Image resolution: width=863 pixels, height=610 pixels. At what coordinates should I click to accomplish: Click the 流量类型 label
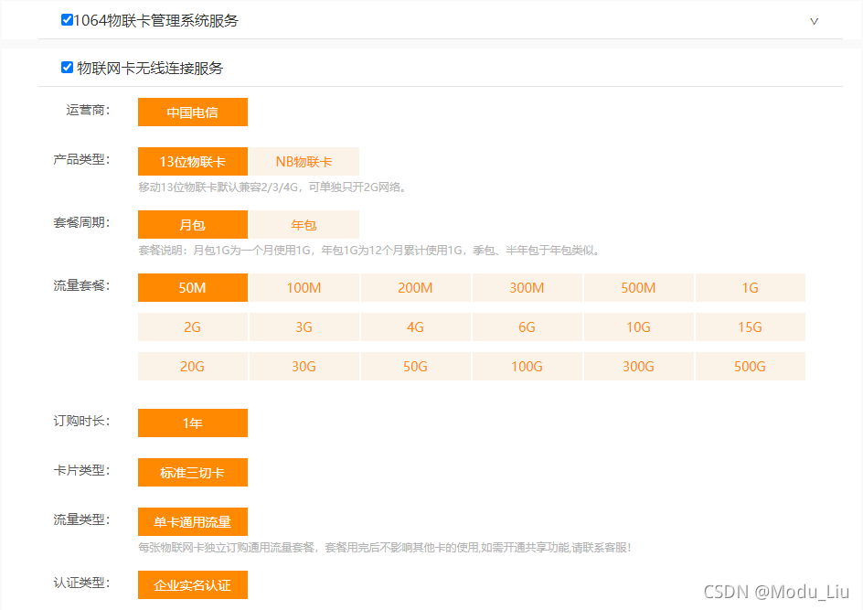click(81, 519)
